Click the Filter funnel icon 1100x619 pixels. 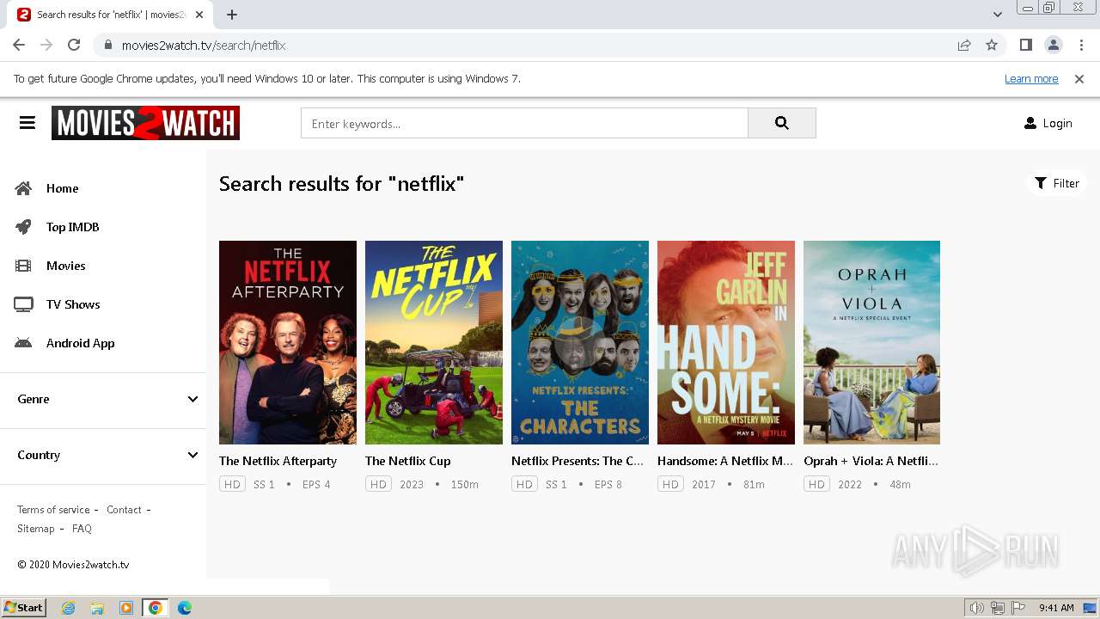(x=1041, y=183)
